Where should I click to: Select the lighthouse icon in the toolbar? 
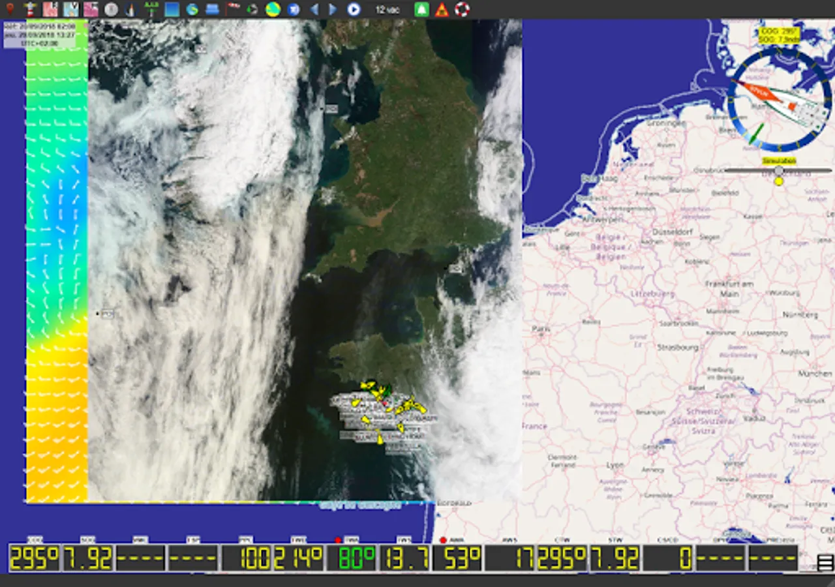[29, 9]
